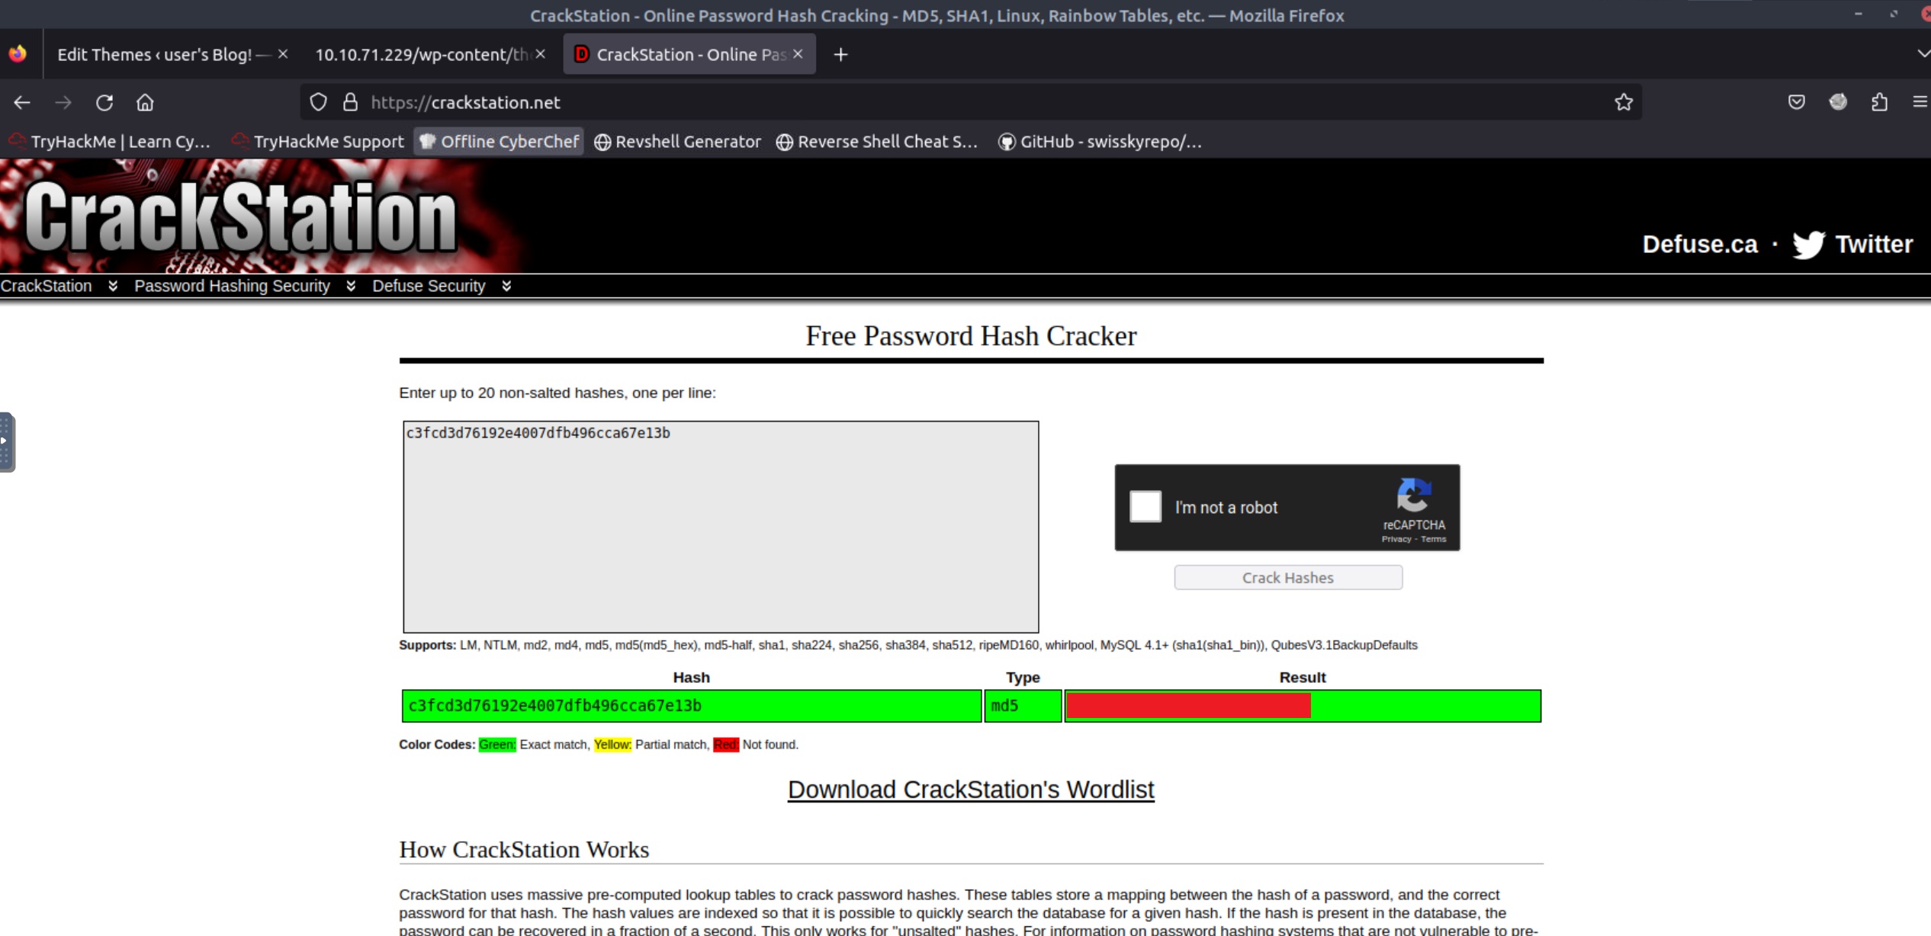Open the TryHackMe Learn Cy... bookmark
This screenshot has height=936, width=1931.
pyautogui.click(x=109, y=142)
